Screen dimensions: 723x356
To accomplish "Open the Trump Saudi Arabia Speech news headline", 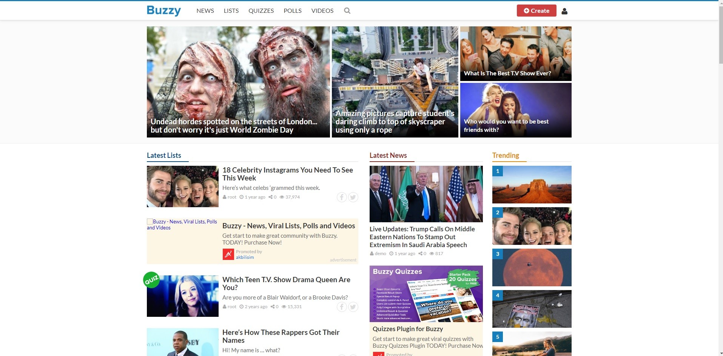I will [x=422, y=237].
